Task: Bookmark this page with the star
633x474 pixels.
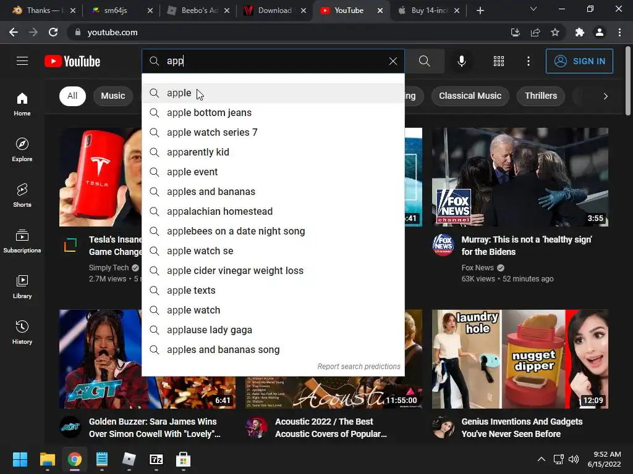Action: tap(555, 32)
